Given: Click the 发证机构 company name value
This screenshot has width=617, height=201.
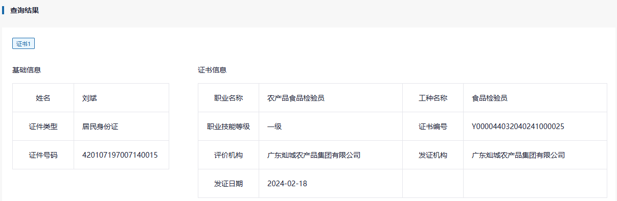Looking at the screenshot, I should coord(518,155).
